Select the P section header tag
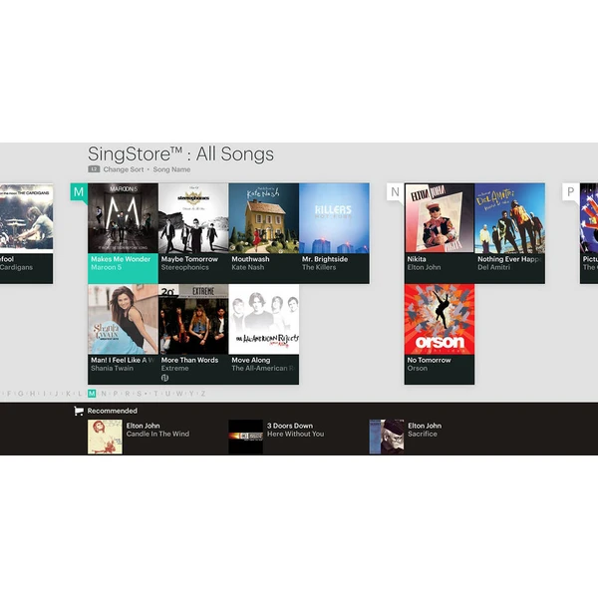The height and width of the screenshot is (598, 598). click(571, 191)
